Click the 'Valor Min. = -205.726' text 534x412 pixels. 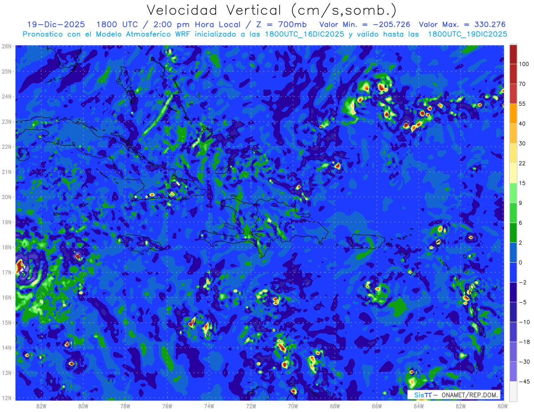tap(365, 24)
